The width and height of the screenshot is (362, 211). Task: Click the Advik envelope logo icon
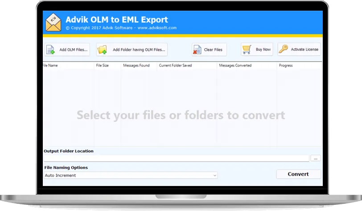click(53, 22)
